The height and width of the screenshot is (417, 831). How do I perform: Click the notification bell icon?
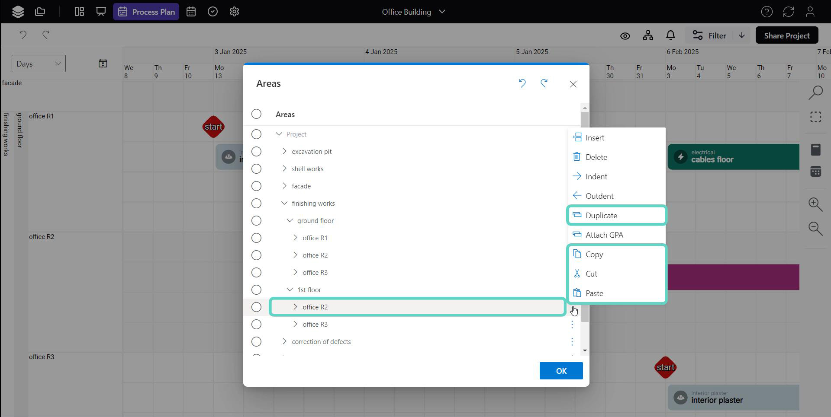[670, 35]
